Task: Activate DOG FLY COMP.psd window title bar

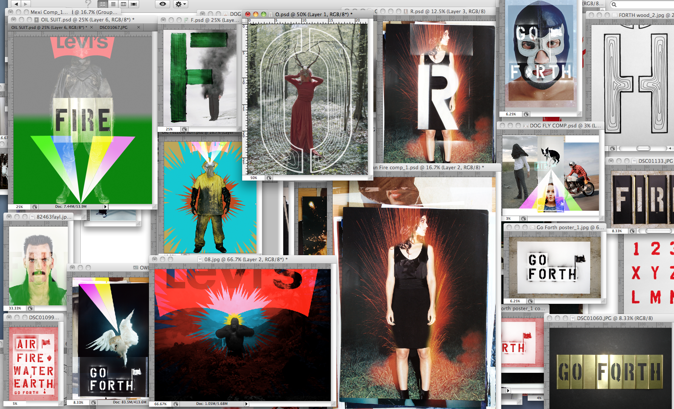Action: tap(551, 126)
